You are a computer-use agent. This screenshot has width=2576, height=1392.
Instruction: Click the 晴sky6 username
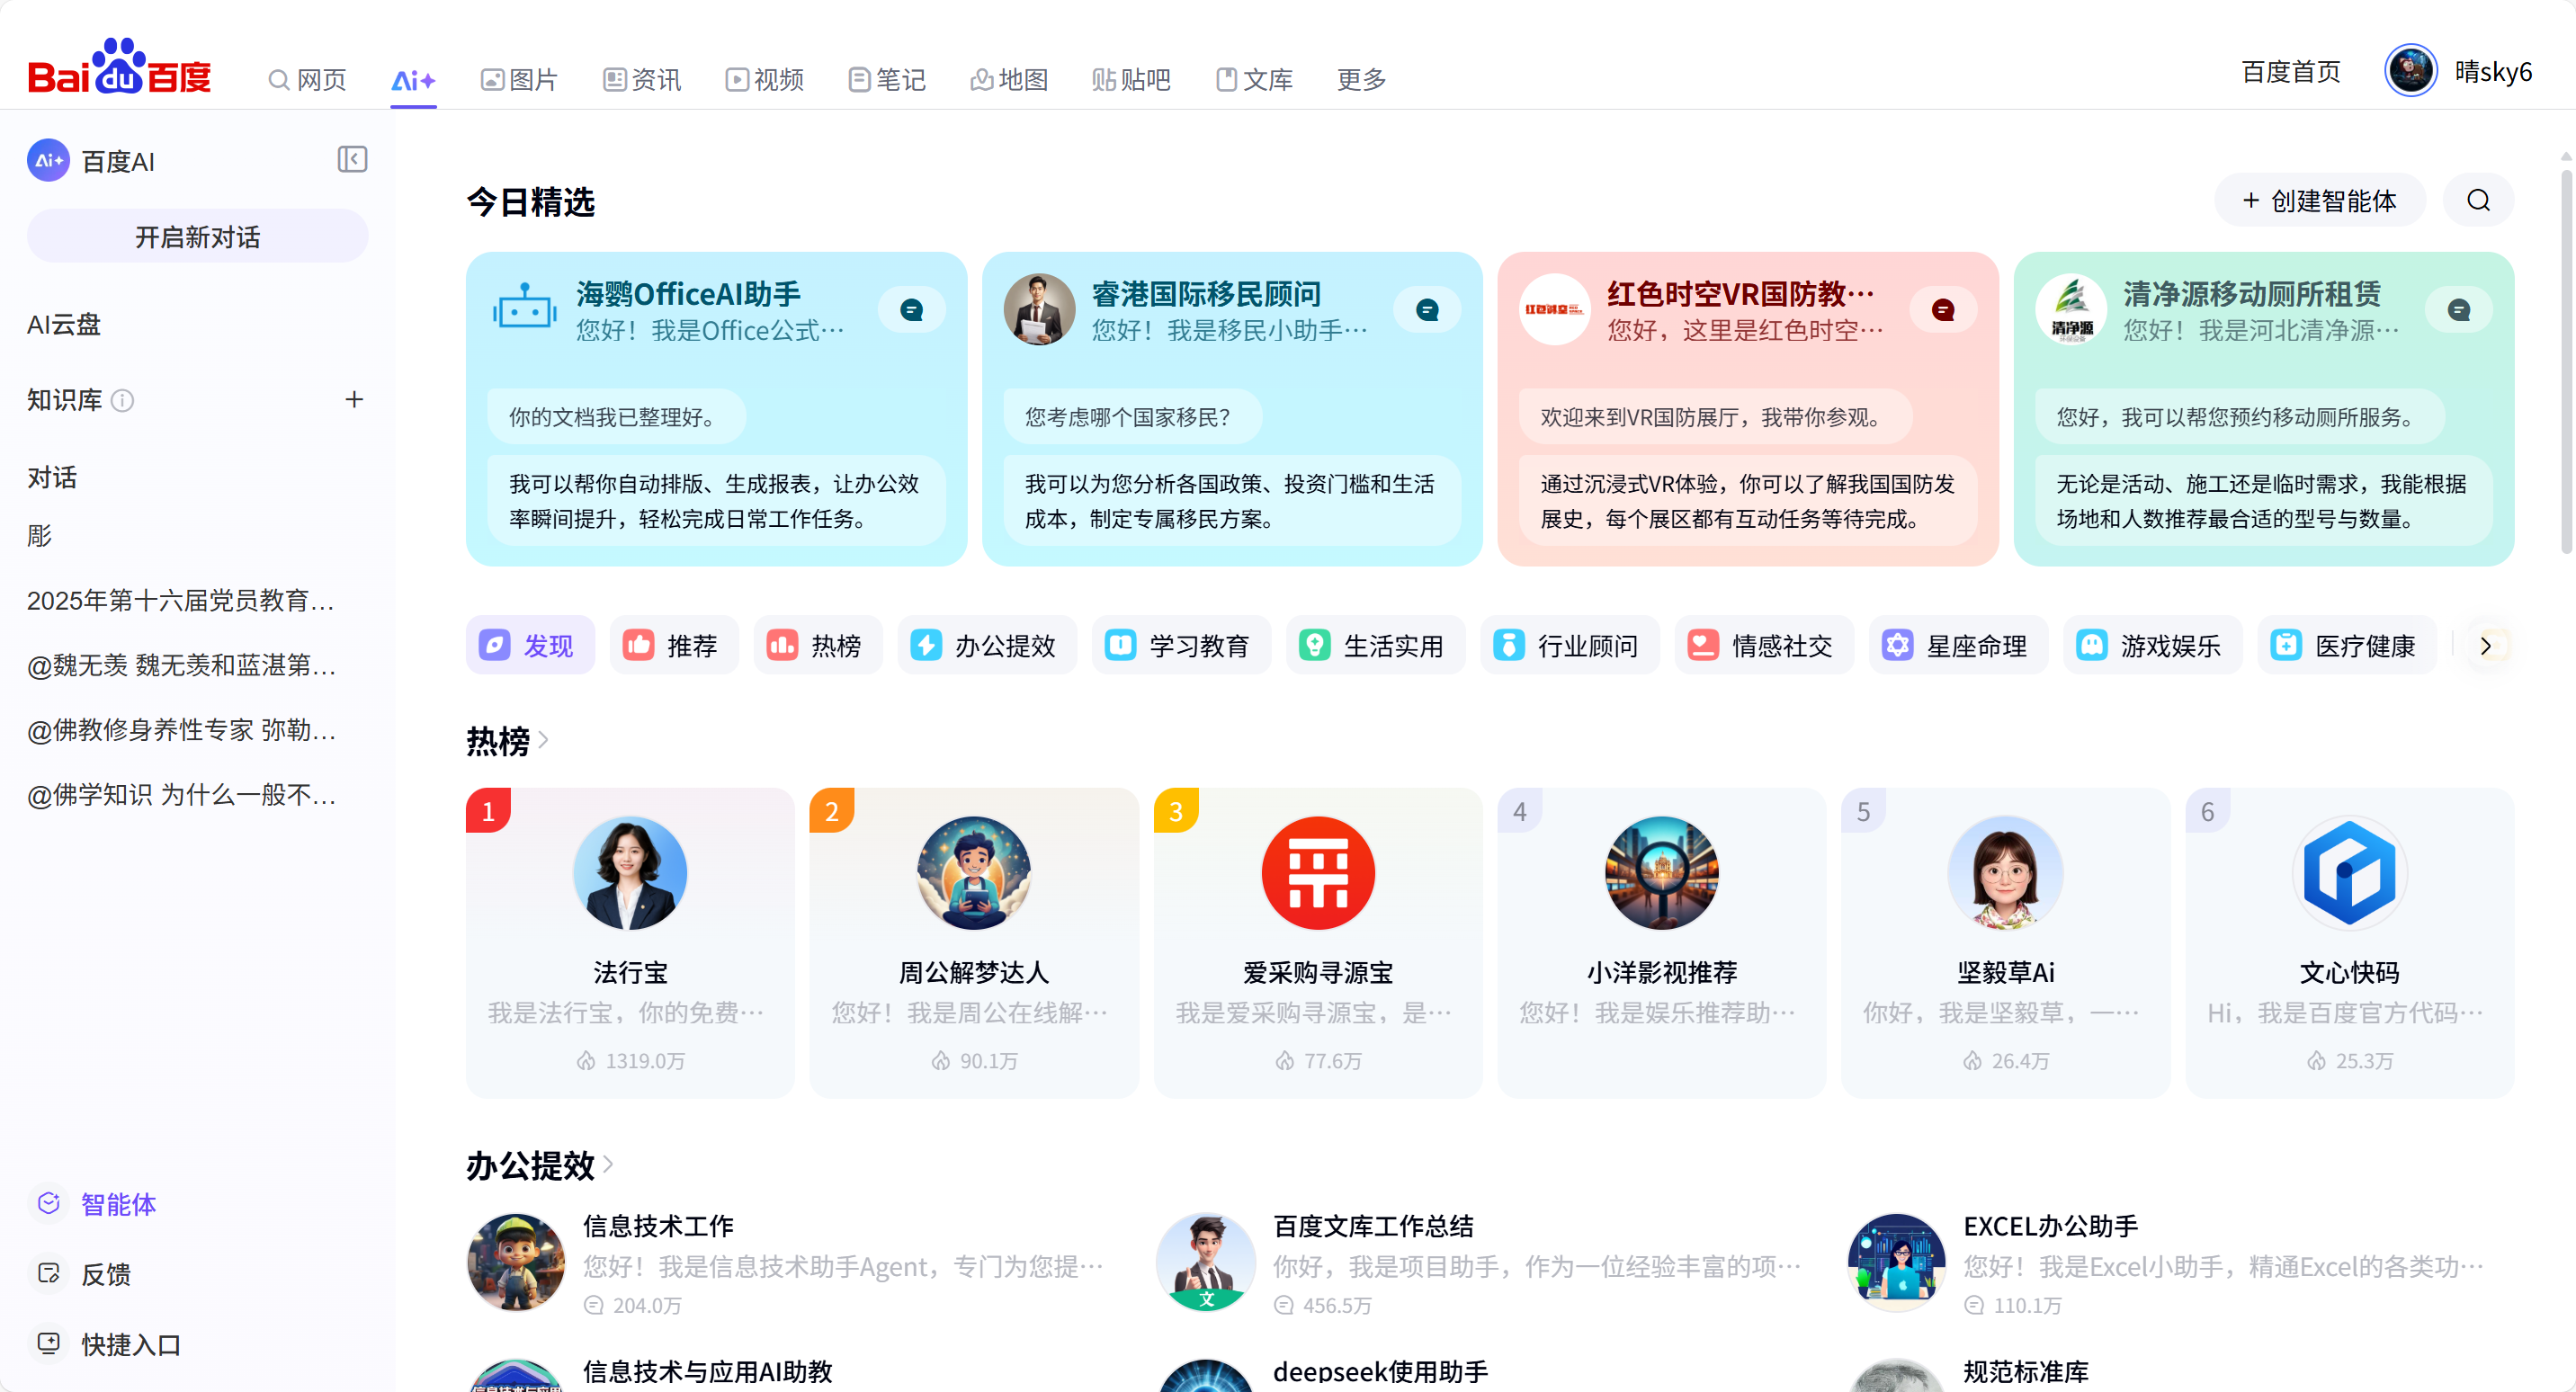point(2493,72)
